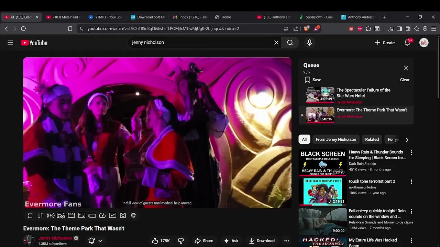Toggle cinema mode clapperboard icon
The width and height of the screenshot is (440, 247).
pos(71,215)
